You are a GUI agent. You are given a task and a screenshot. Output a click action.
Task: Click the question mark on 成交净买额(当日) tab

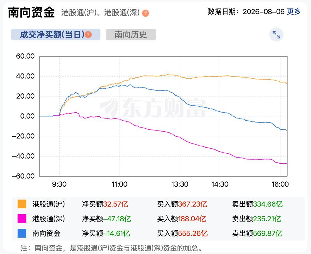pos(88,35)
